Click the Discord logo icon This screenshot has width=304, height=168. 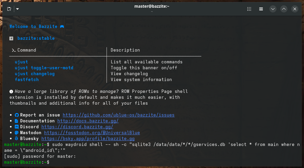click(x=17, y=127)
